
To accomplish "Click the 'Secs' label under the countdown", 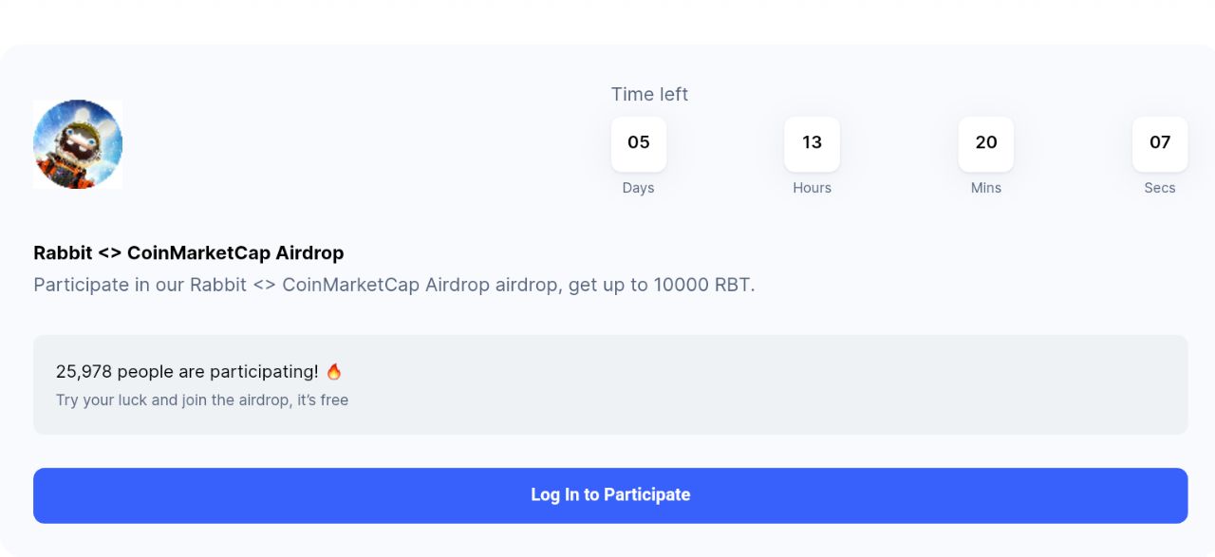I will 1159,188.
